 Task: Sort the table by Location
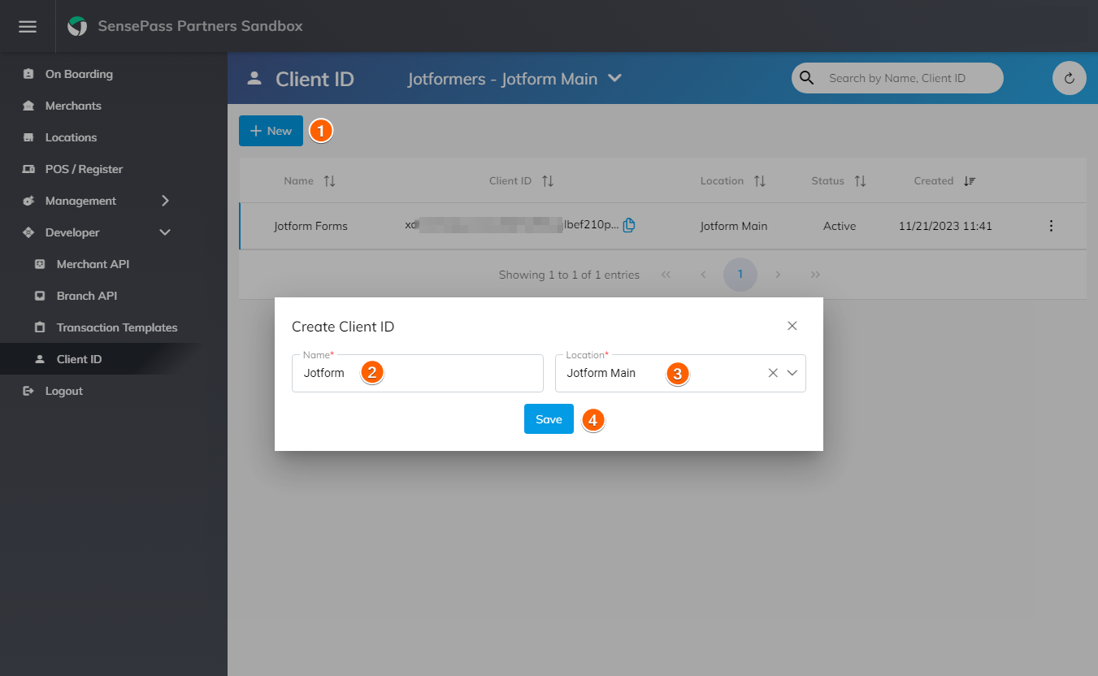point(760,181)
